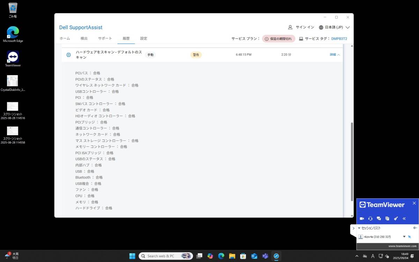
Task: Open Edge from the taskbar
Action: click(x=221, y=256)
